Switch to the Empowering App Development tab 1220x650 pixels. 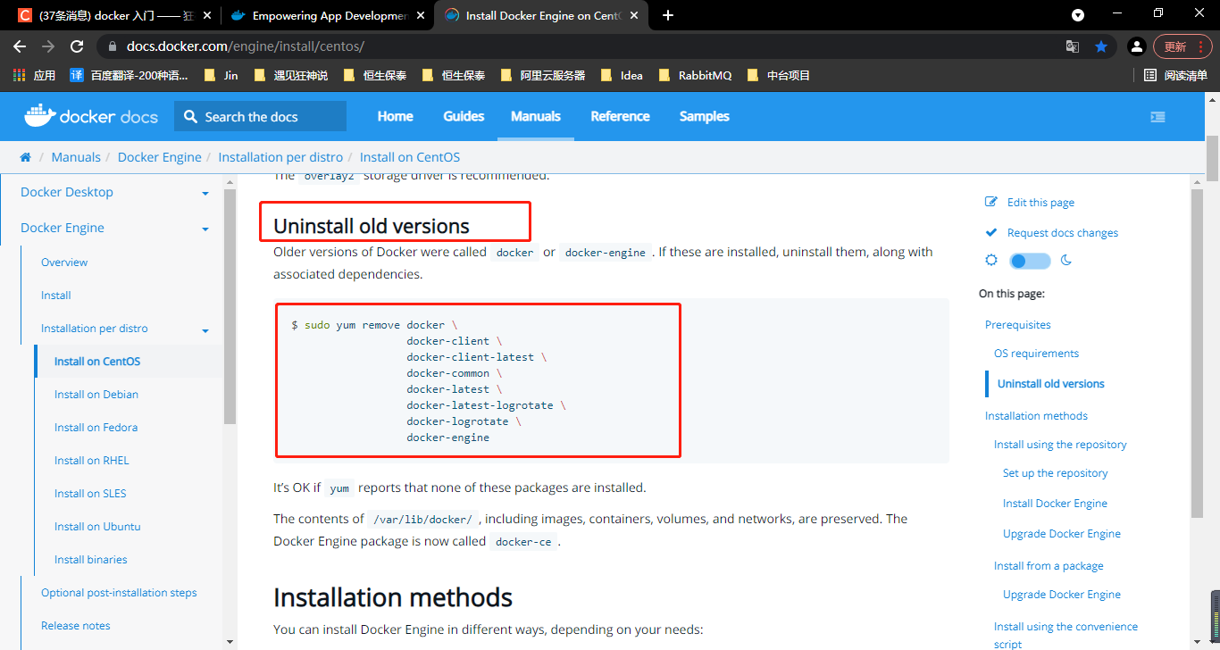click(x=327, y=15)
